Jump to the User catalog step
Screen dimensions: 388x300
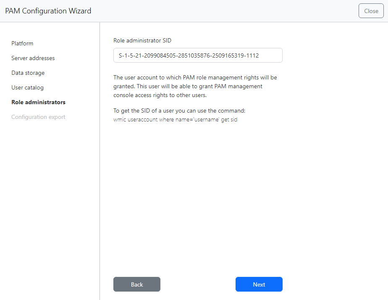point(27,87)
